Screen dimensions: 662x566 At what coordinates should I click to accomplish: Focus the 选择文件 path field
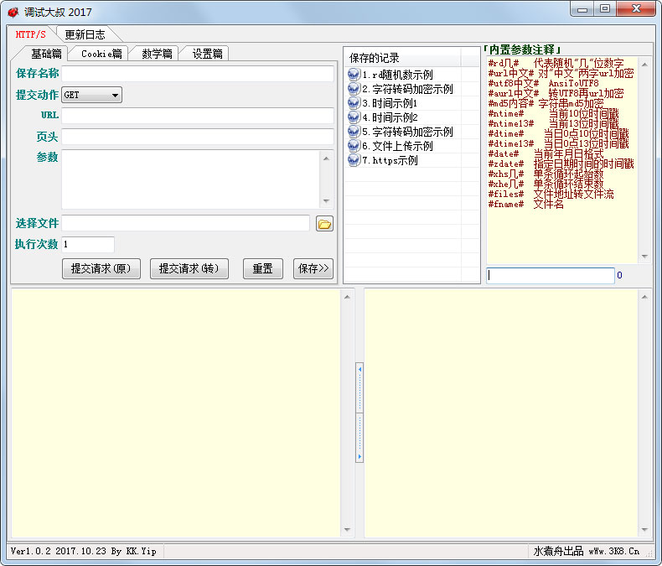[185, 223]
